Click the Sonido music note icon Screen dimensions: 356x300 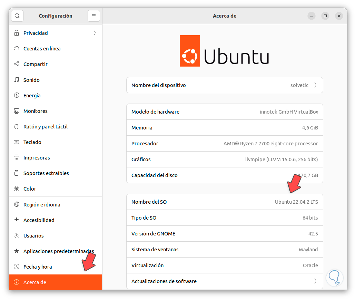17,80
